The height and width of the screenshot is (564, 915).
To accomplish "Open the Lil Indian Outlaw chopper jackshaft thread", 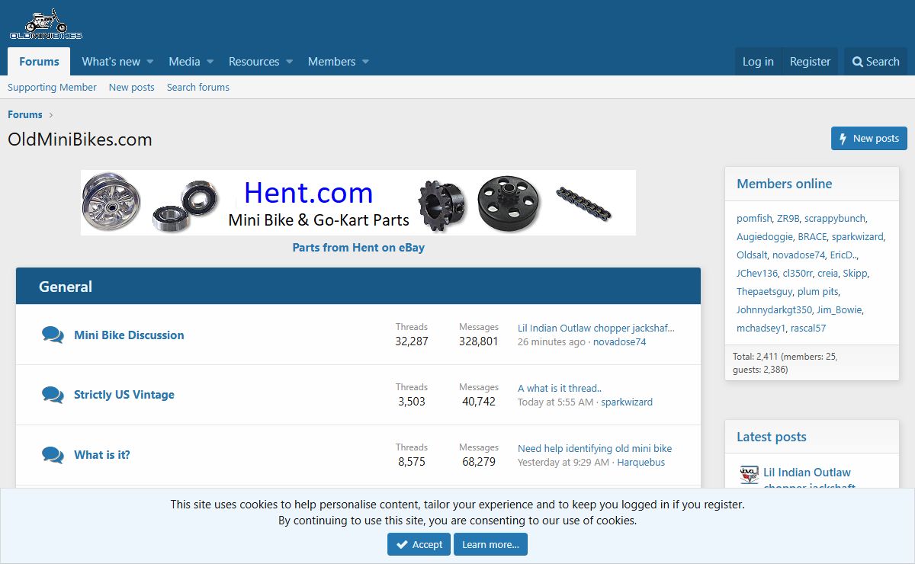I will [596, 328].
